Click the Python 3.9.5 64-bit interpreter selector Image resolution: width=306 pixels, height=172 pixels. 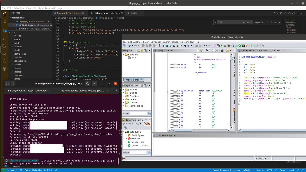point(33,170)
